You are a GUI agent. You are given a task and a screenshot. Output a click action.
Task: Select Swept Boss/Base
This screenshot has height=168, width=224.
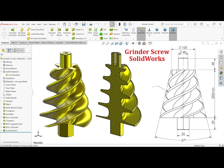35,29
